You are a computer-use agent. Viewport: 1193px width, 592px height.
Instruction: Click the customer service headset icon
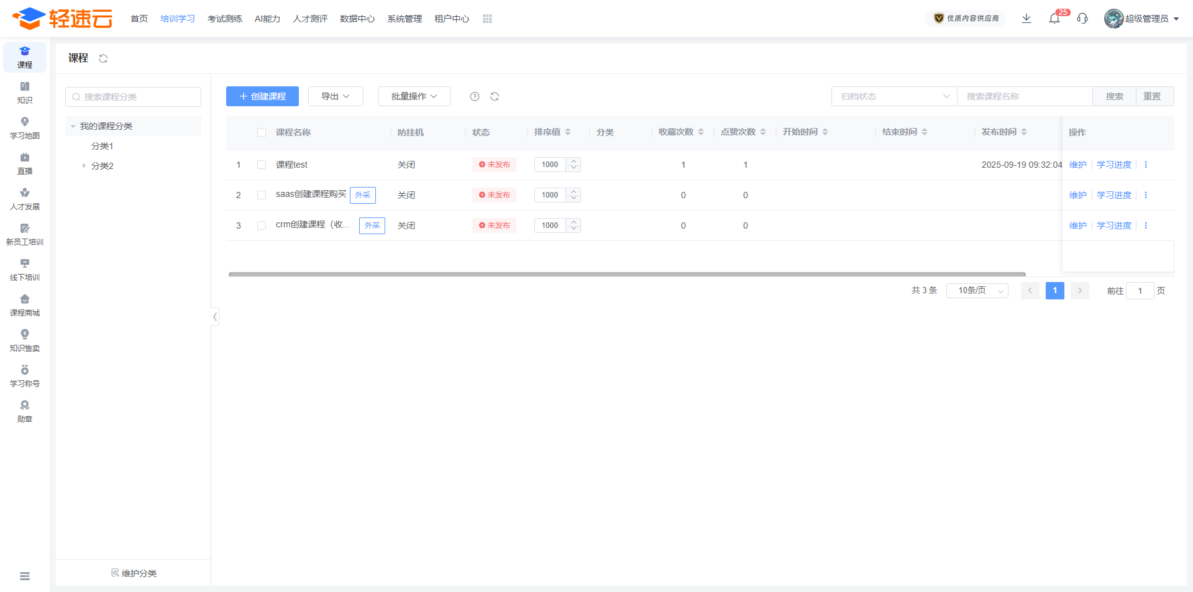[x=1082, y=19]
